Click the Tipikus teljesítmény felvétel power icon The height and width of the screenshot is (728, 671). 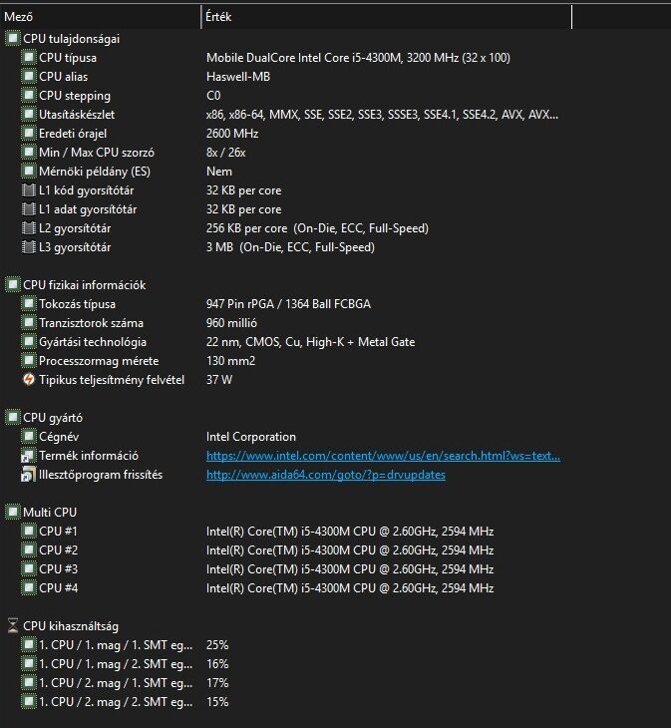click(x=29, y=380)
